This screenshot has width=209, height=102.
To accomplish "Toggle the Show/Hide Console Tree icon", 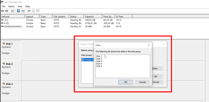I will (13, 11).
